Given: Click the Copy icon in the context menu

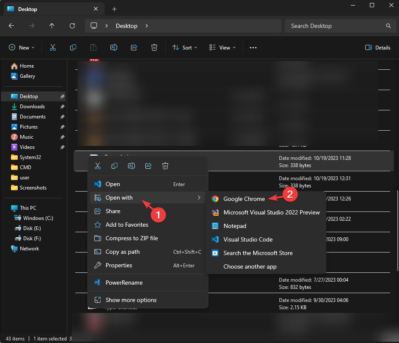Looking at the screenshot, I should point(115,166).
